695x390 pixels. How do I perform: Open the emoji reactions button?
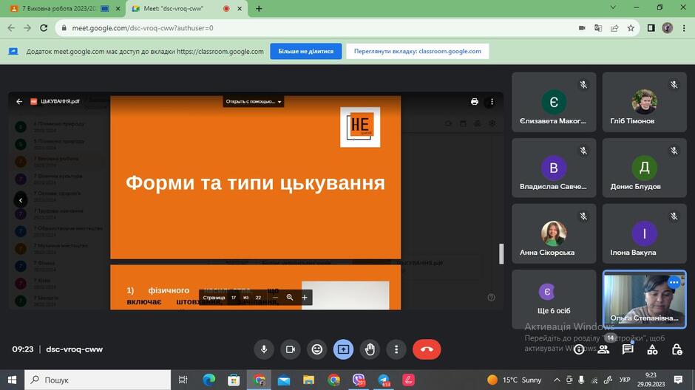pyautogui.click(x=317, y=349)
